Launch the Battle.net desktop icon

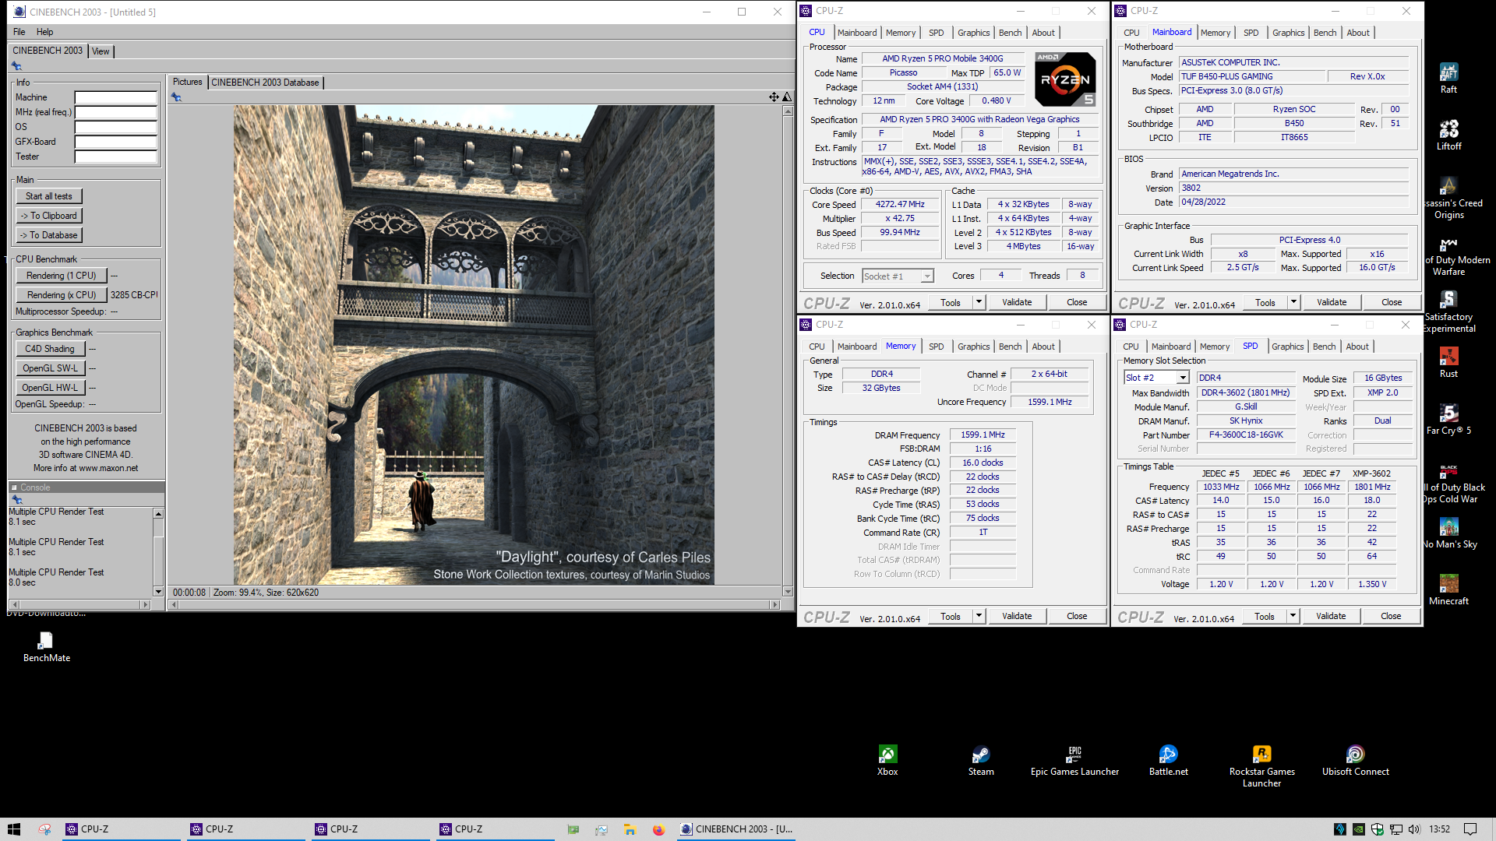(x=1168, y=761)
